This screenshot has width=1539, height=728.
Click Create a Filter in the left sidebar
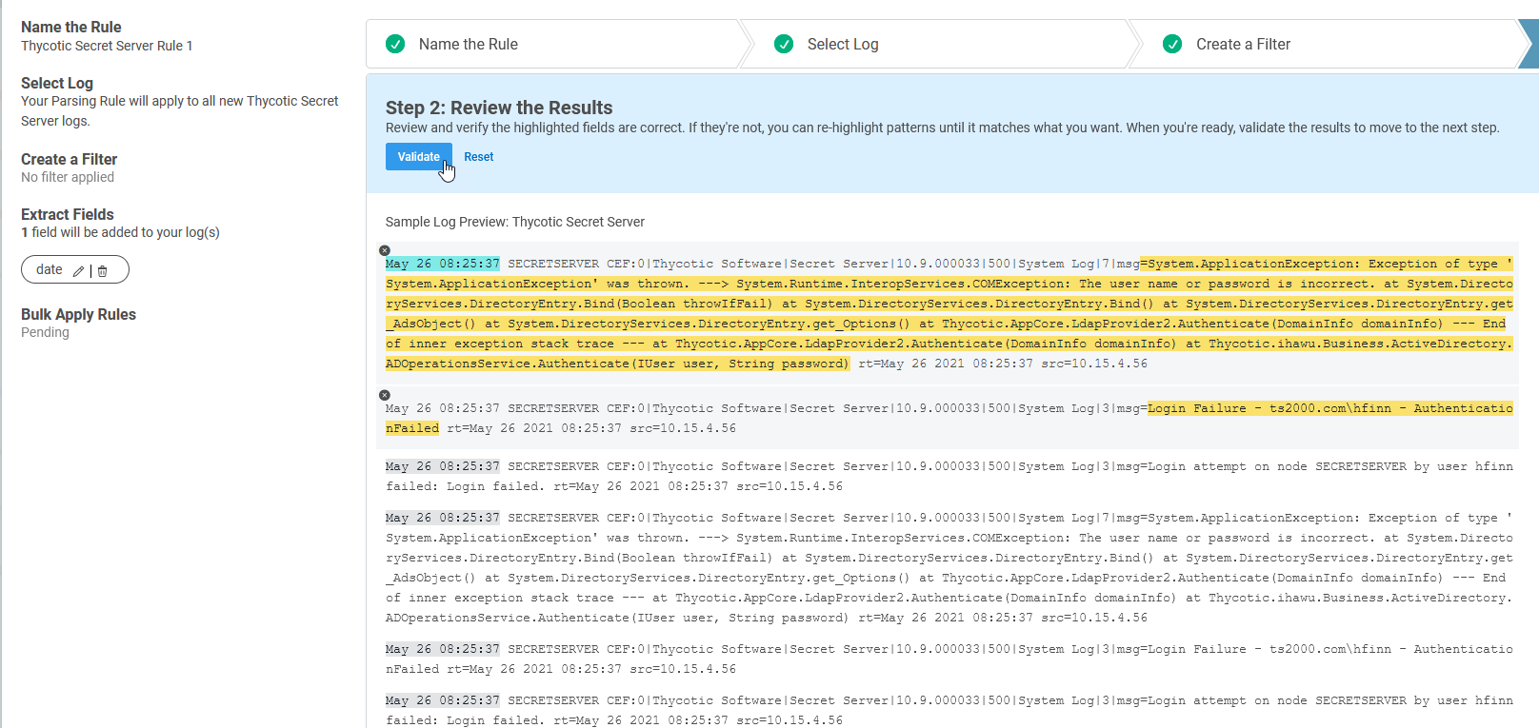tap(69, 159)
